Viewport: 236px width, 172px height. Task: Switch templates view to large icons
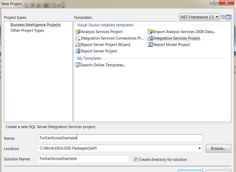coord(223,17)
